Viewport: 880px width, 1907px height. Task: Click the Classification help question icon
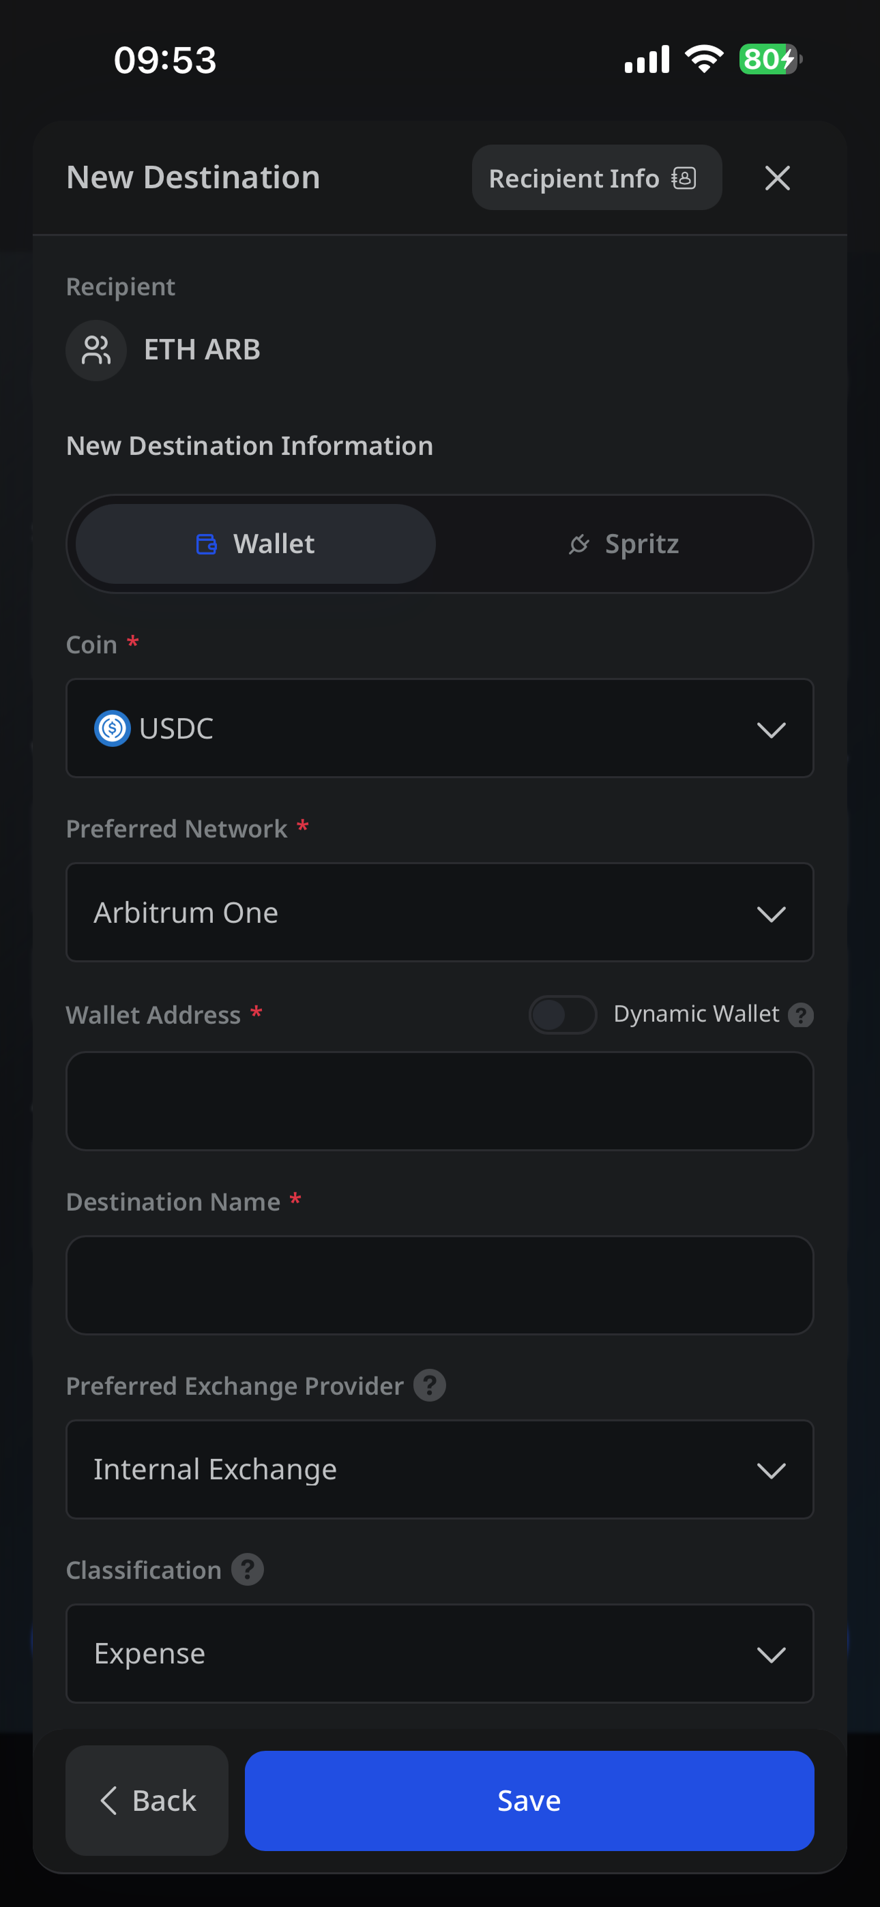click(248, 1569)
